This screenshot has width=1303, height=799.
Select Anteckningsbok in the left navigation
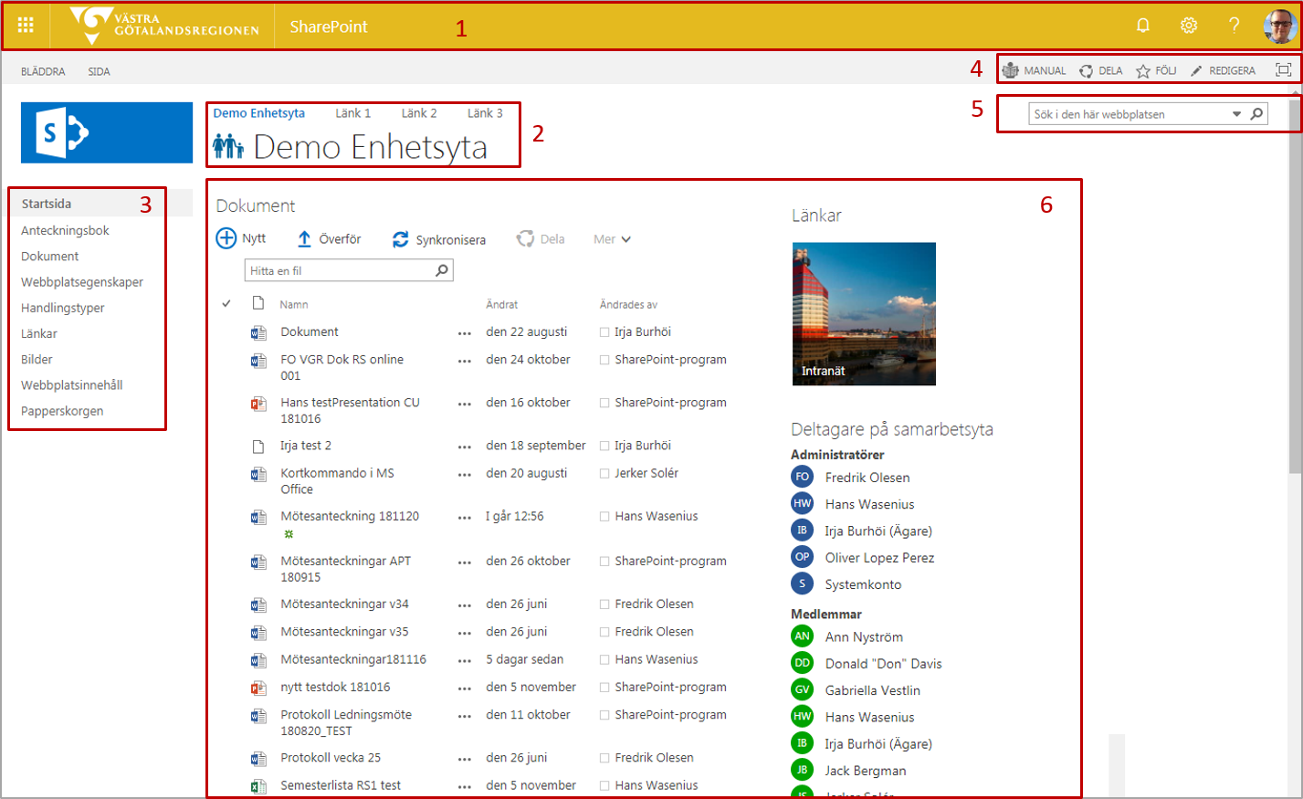click(65, 230)
